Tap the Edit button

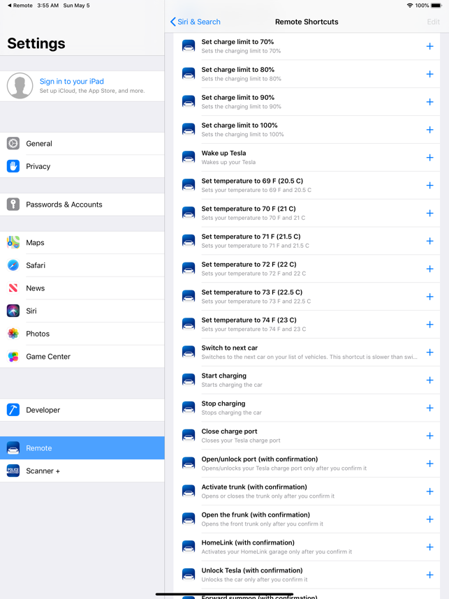[x=434, y=22]
